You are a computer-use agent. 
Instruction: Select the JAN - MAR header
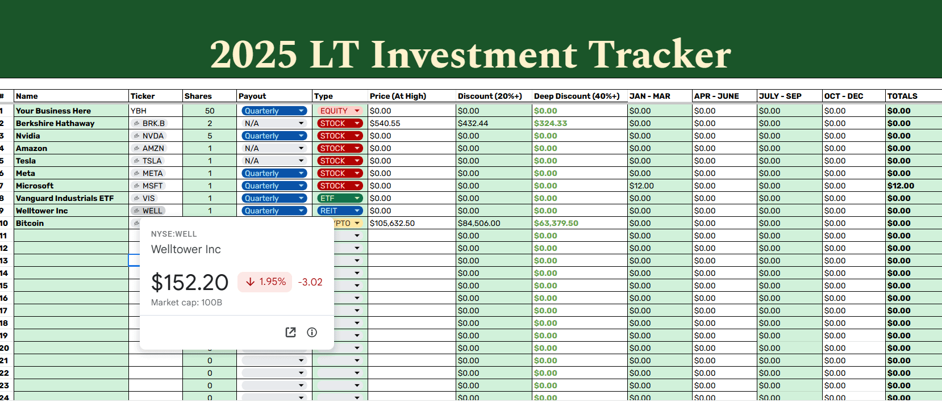(660, 96)
